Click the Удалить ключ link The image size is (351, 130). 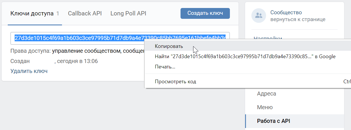29,71
